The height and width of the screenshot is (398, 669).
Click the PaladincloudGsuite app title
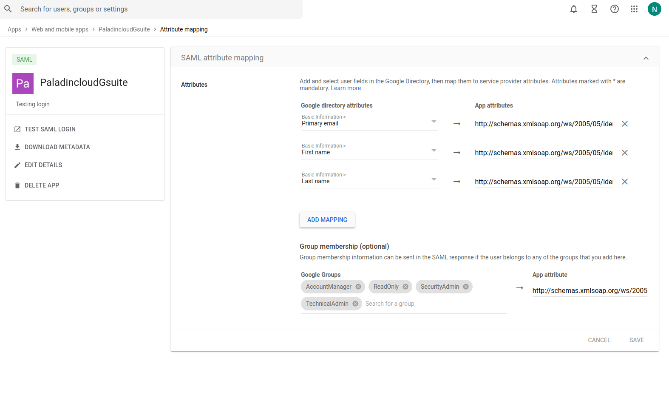tap(84, 82)
